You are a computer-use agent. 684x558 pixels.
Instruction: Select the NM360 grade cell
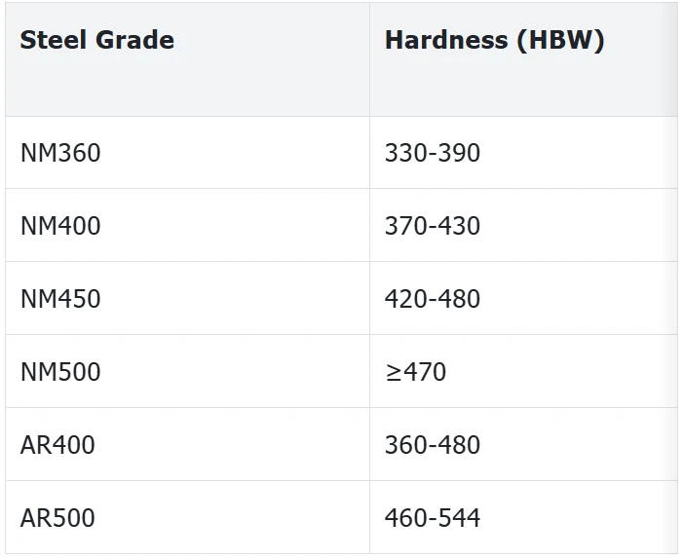click(x=188, y=153)
